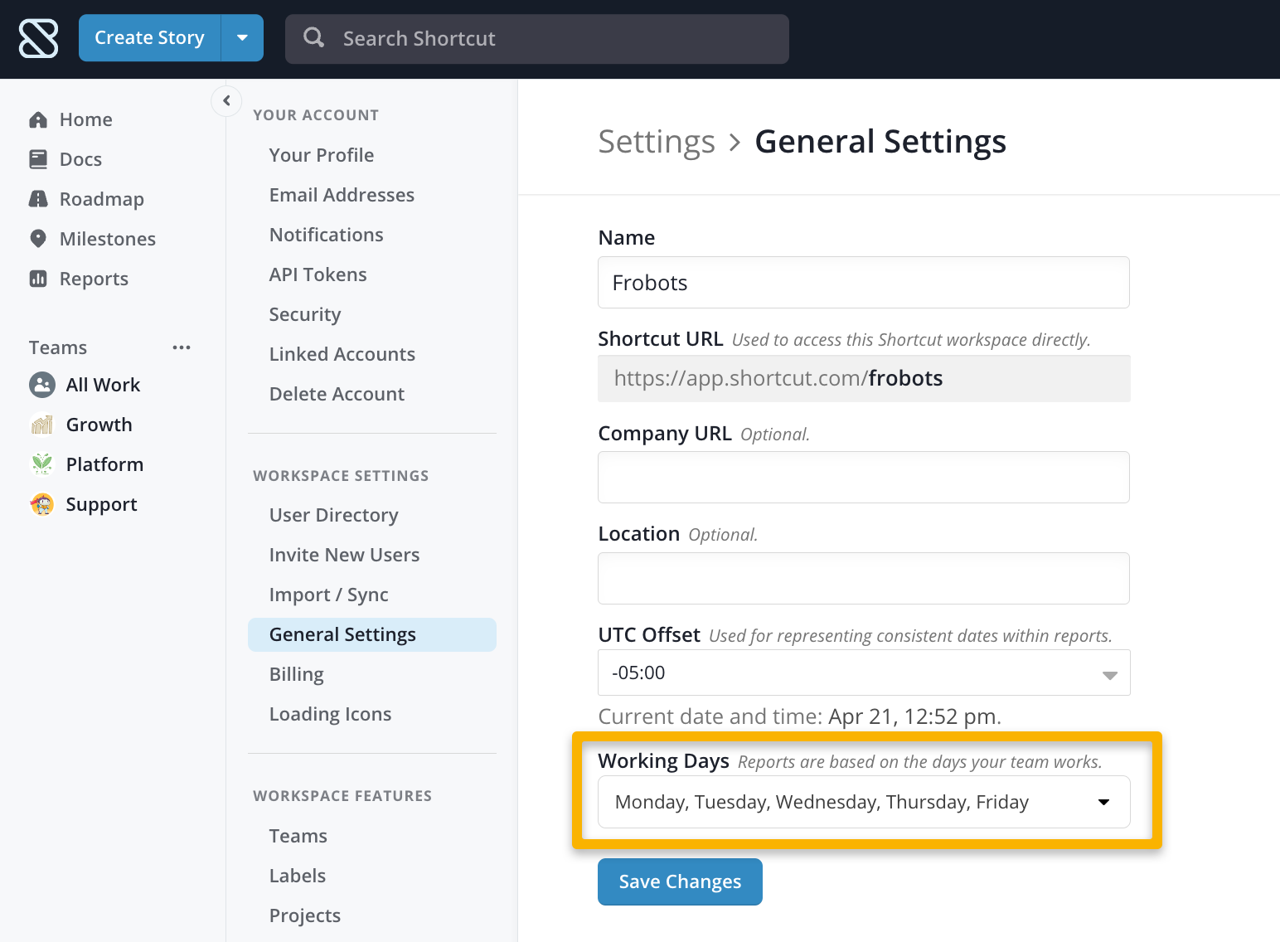Screen dimensions: 1280x942
Task: Select the Growth team
Action: (x=99, y=425)
